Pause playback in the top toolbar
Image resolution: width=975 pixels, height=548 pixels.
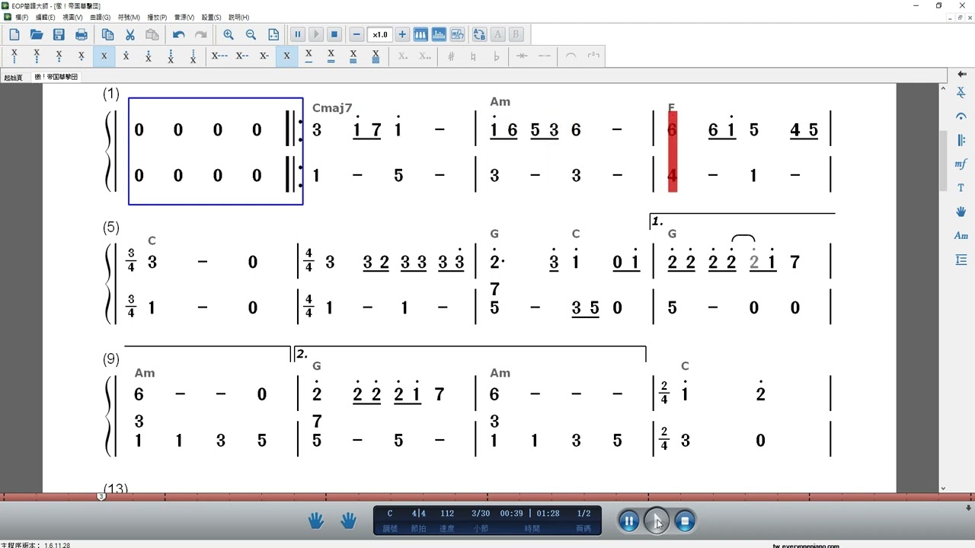(298, 34)
